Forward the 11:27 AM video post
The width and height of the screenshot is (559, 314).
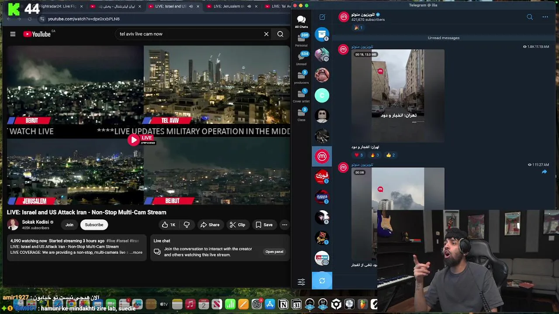click(544, 172)
